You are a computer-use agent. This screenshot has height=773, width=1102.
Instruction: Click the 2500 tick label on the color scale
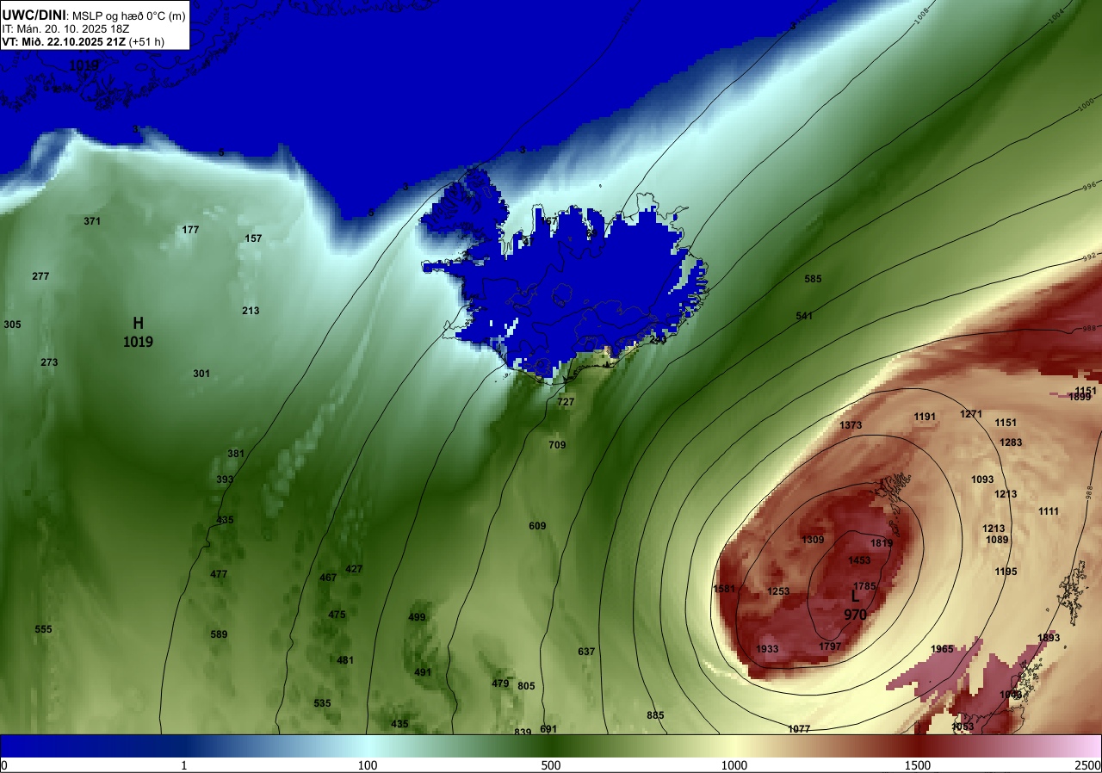click(x=1088, y=765)
